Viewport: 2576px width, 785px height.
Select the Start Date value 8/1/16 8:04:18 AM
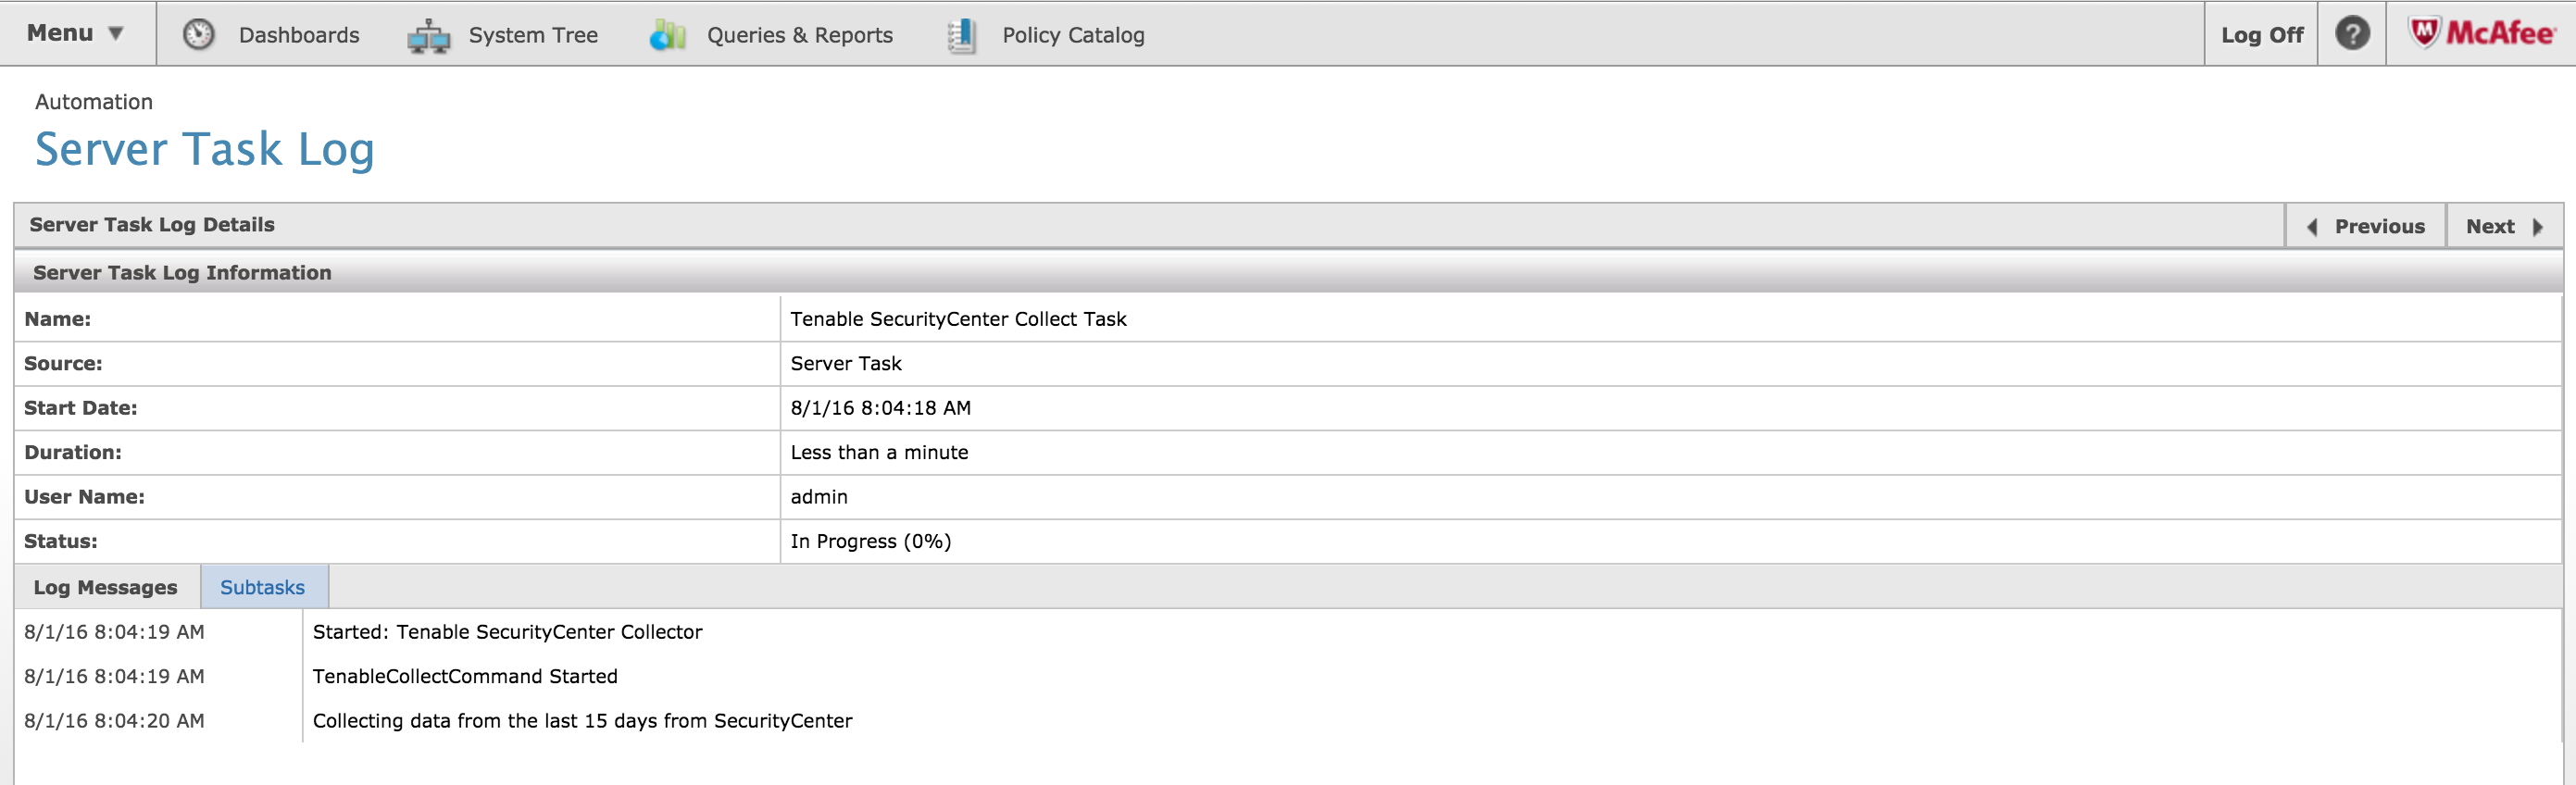tap(880, 408)
